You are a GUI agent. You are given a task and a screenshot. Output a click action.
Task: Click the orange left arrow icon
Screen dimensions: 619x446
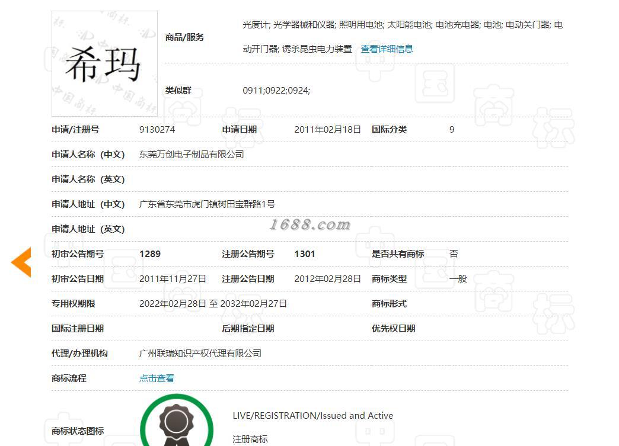point(21,262)
